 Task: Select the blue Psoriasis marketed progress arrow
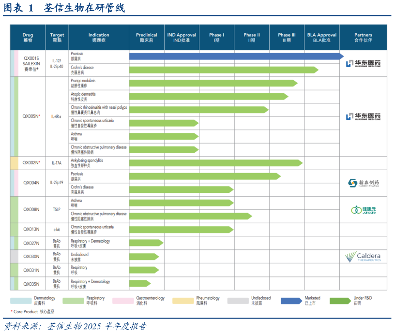coord(236,57)
